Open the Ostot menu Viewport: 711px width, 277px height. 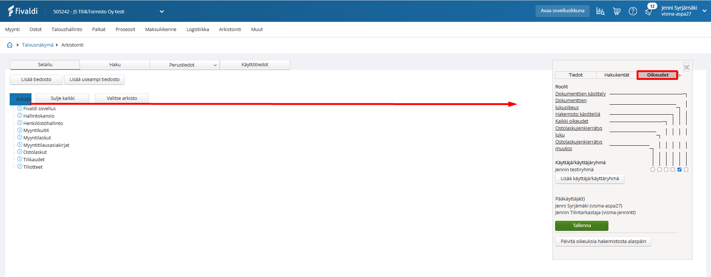[36, 30]
